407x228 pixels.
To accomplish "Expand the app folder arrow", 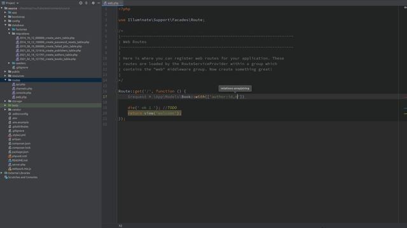I will point(6,13).
